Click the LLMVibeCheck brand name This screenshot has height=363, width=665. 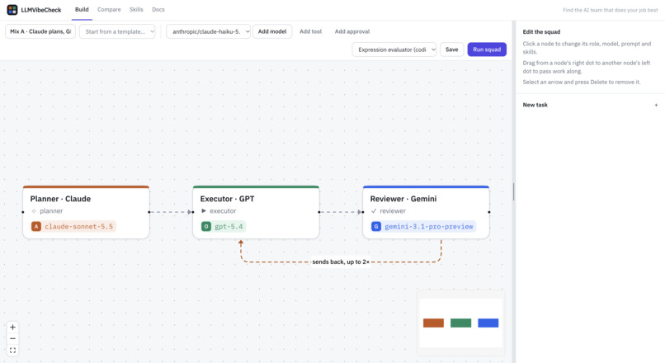pos(41,10)
